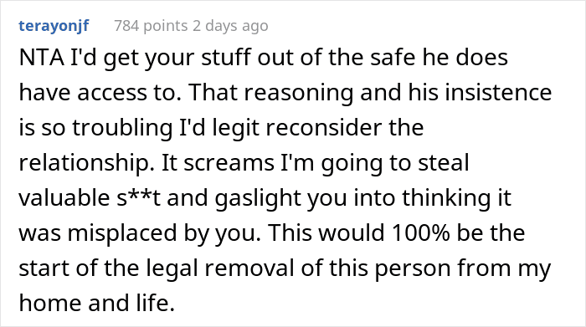Click the word troubling in the comment
586x327 pixels.
(122, 128)
